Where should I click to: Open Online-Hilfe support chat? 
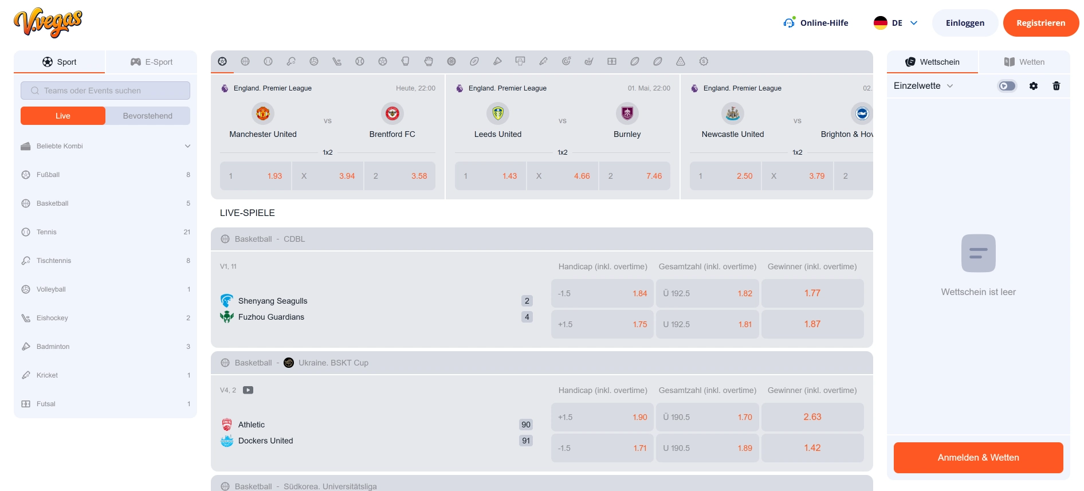[x=816, y=23]
